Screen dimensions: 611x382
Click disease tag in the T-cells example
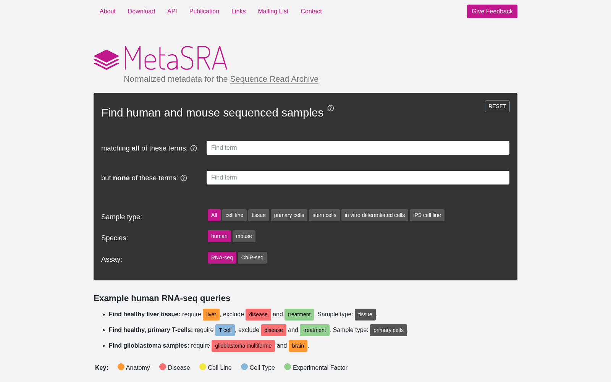pyautogui.click(x=273, y=330)
